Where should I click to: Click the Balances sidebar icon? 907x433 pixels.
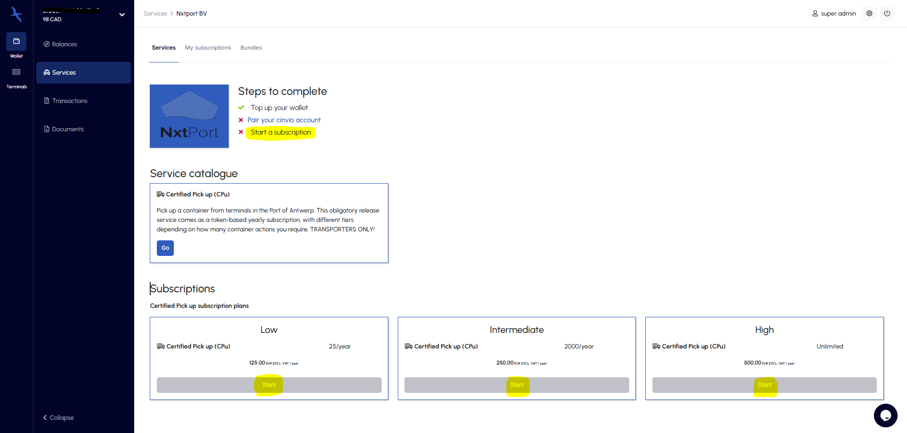coord(47,44)
